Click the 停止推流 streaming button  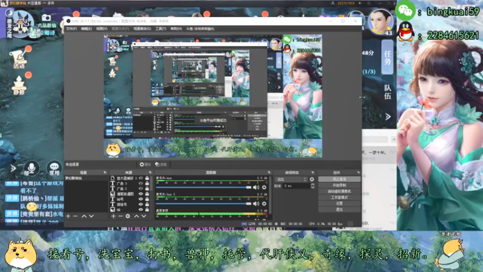339,179
